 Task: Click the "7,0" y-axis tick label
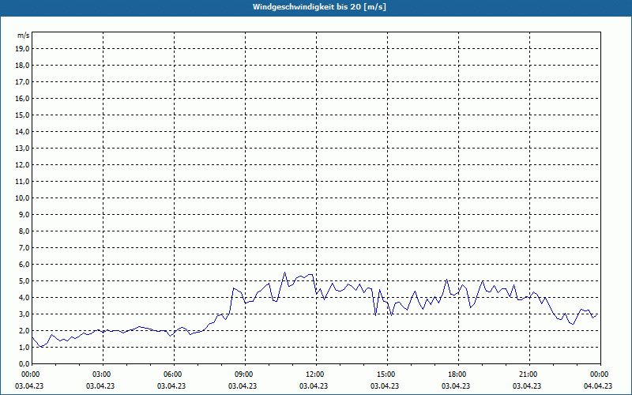pyautogui.click(x=24, y=247)
